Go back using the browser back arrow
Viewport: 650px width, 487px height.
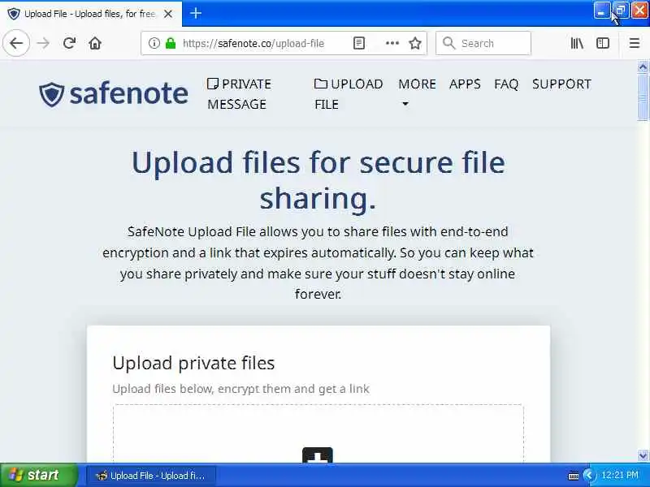(x=16, y=43)
